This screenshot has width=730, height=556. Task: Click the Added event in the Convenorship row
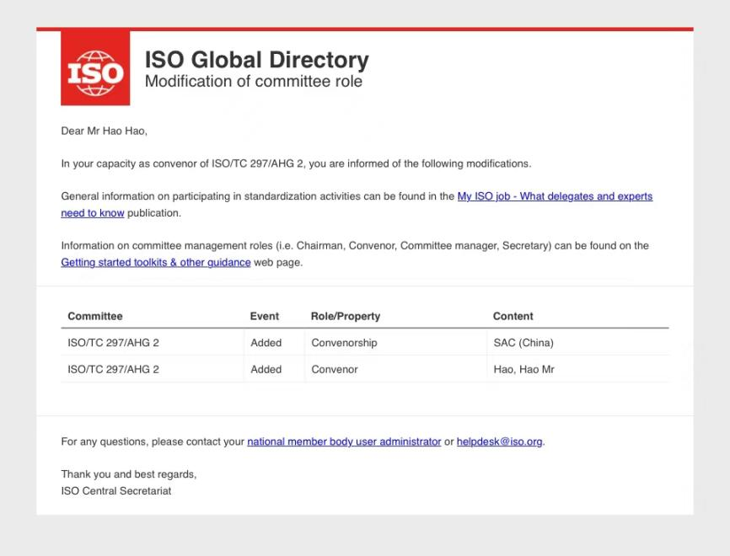pyautogui.click(x=266, y=343)
